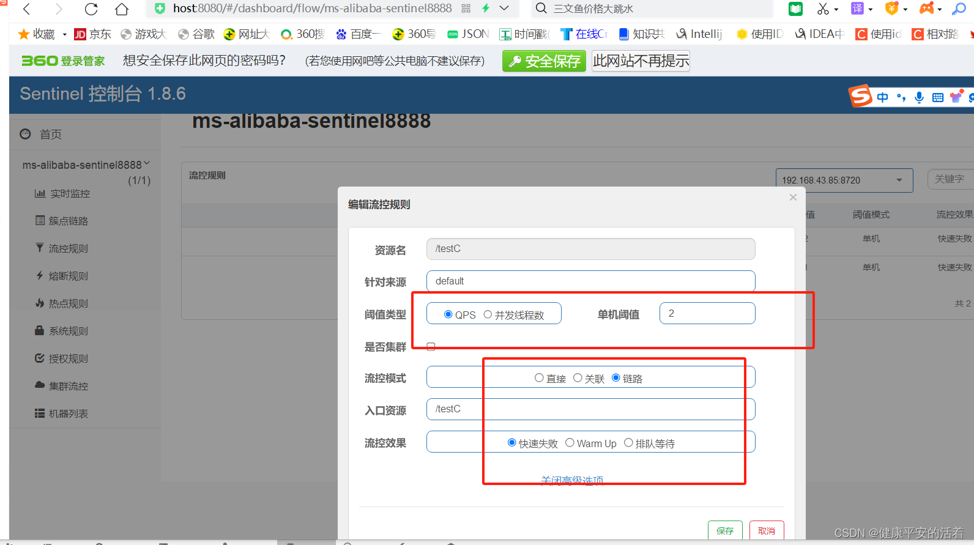Open 簇点链路 sidebar item
974x545 pixels.
pos(62,221)
